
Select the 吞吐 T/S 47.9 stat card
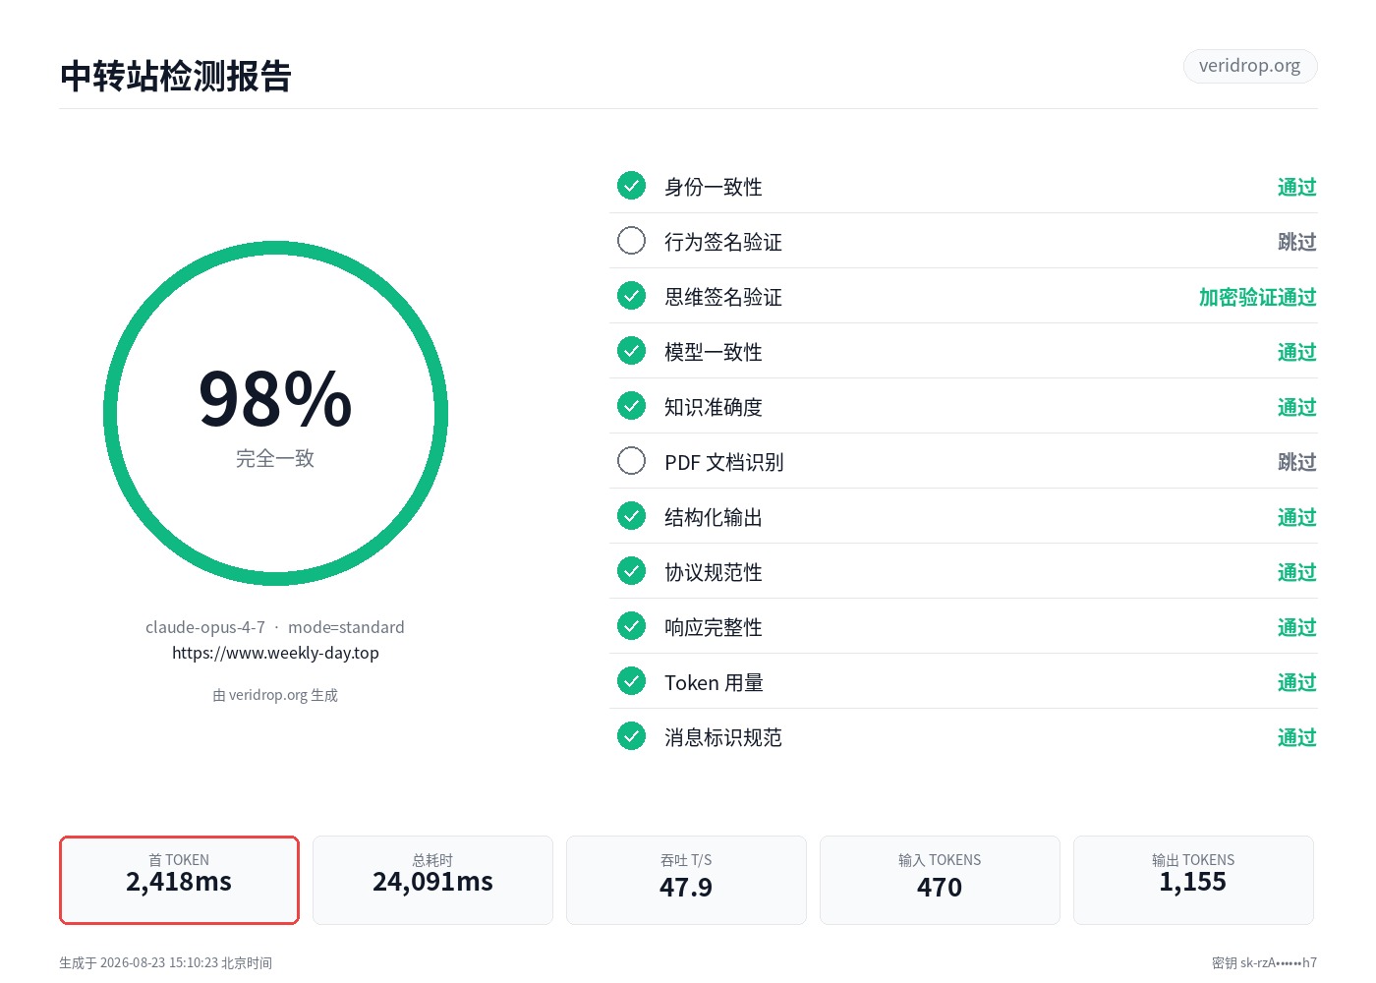tap(686, 880)
